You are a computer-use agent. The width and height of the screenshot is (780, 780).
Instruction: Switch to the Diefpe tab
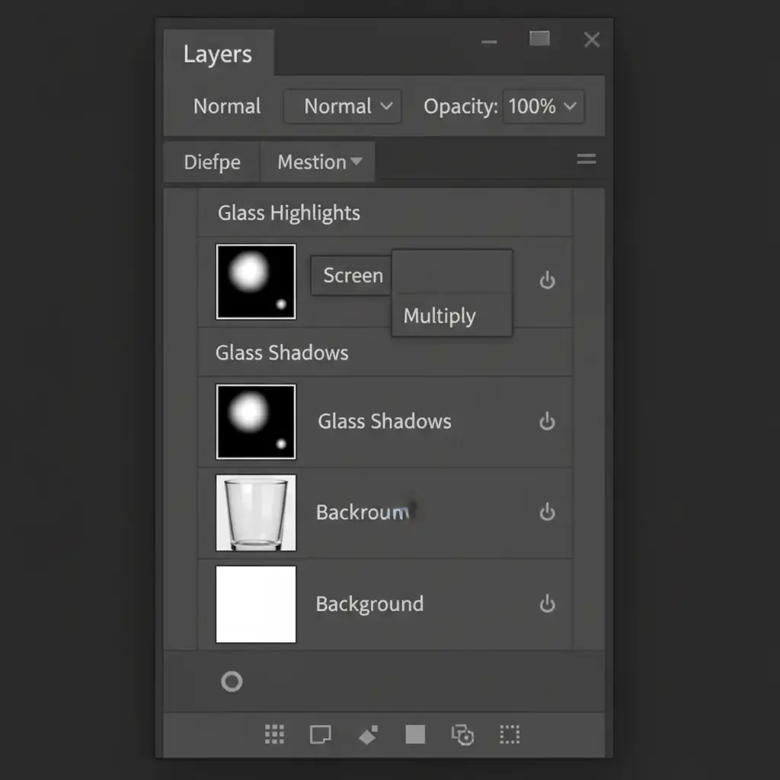[x=212, y=162]
